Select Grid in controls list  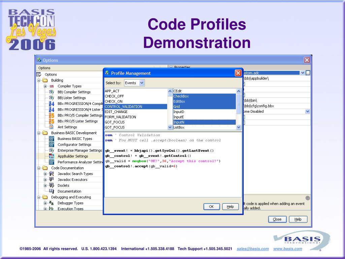click(205, 107)
